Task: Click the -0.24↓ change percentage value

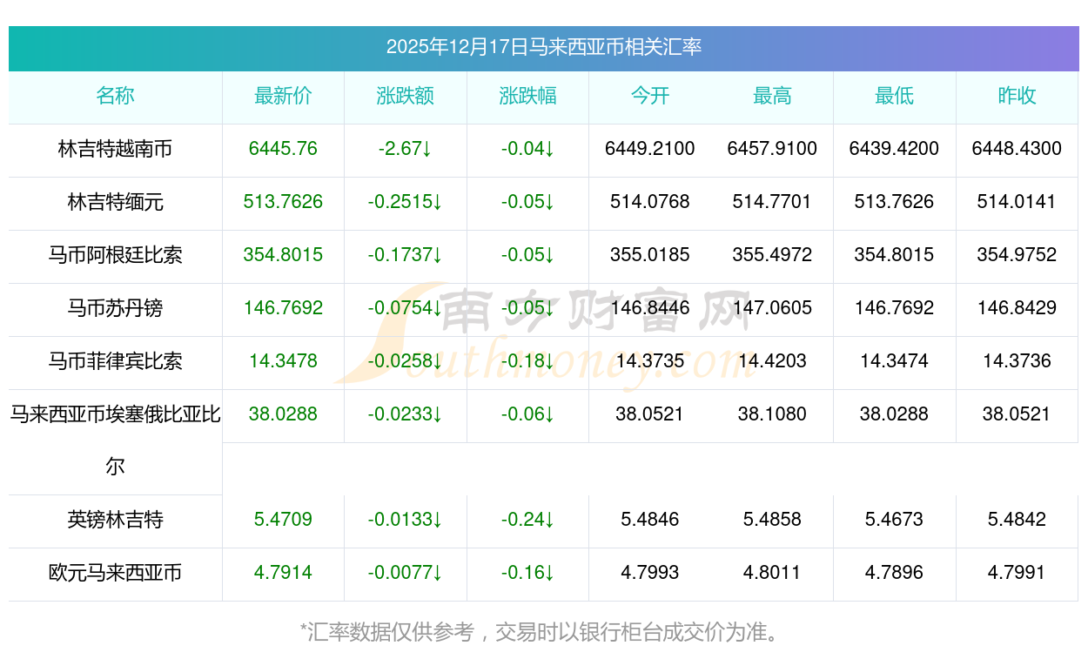Action: coord(527,520)
